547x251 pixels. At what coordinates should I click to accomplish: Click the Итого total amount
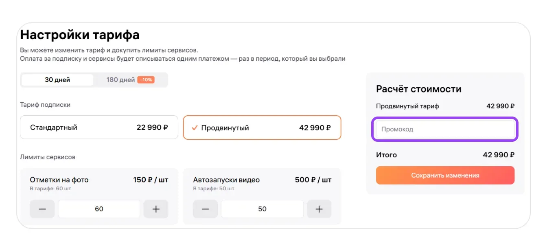498,155
